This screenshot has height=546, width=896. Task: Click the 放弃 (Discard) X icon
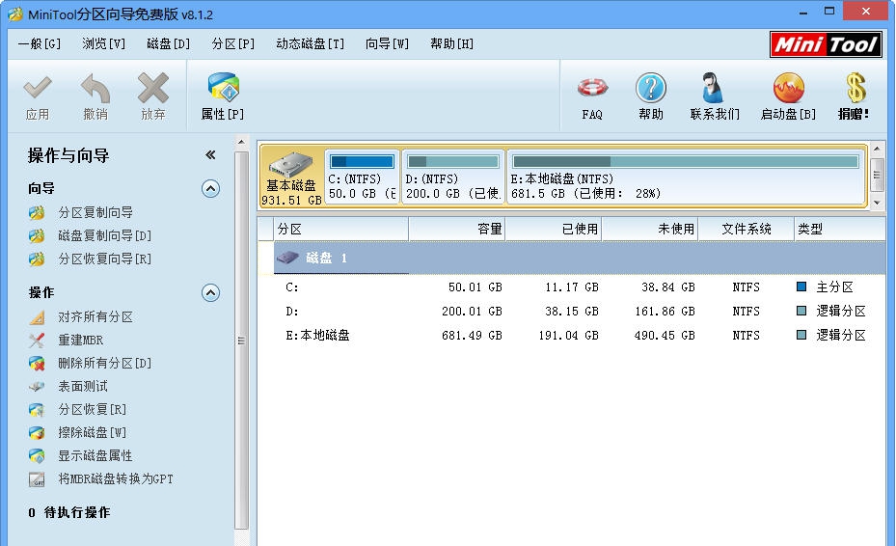pyautogui.click(x=153, y=88)
